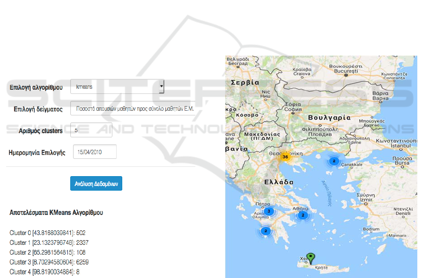Focus the Αριθμός clusters input field

click(91, 130)
